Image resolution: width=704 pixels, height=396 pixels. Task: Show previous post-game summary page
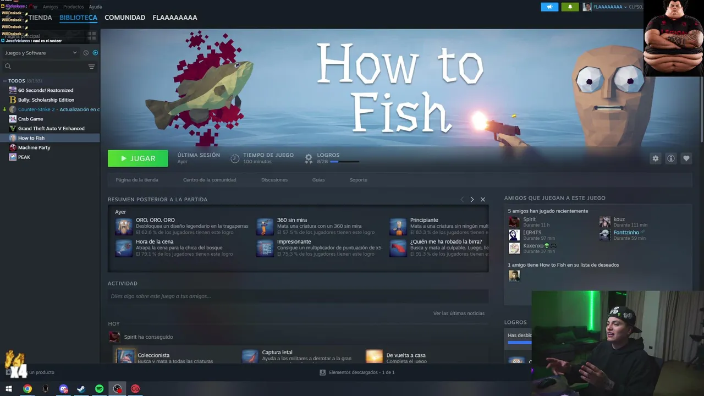point(462,200)
